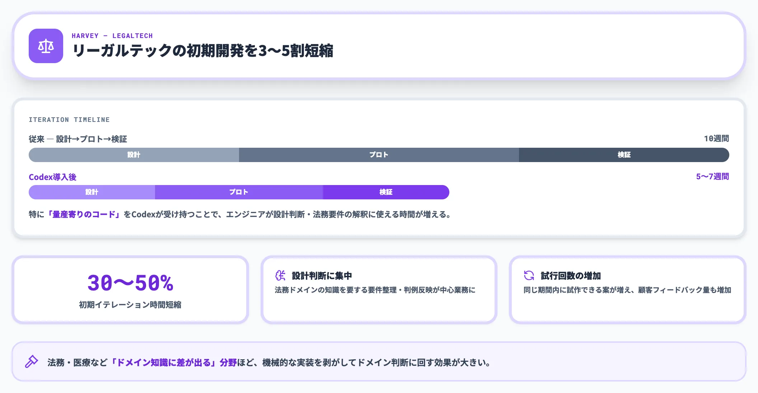Click the 30〜50% statistic figure
The width and height of the screenshot is (758, 393).
(x=130, y=283)
